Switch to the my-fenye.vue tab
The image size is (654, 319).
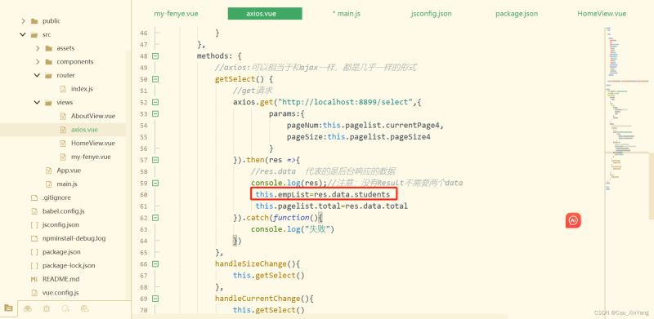[x=176, y=14]
